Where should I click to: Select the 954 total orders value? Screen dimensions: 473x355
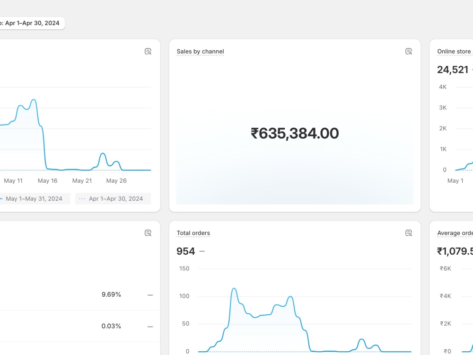(185, 251)
